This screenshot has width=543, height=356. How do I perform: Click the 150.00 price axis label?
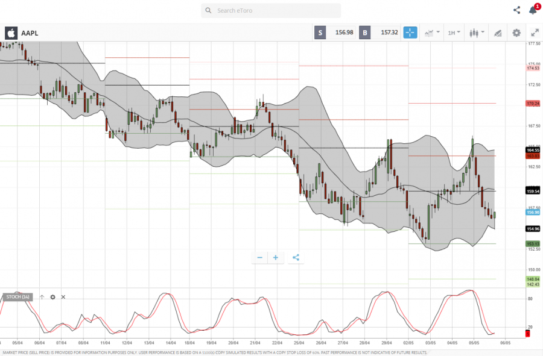(x=534, y=270)
